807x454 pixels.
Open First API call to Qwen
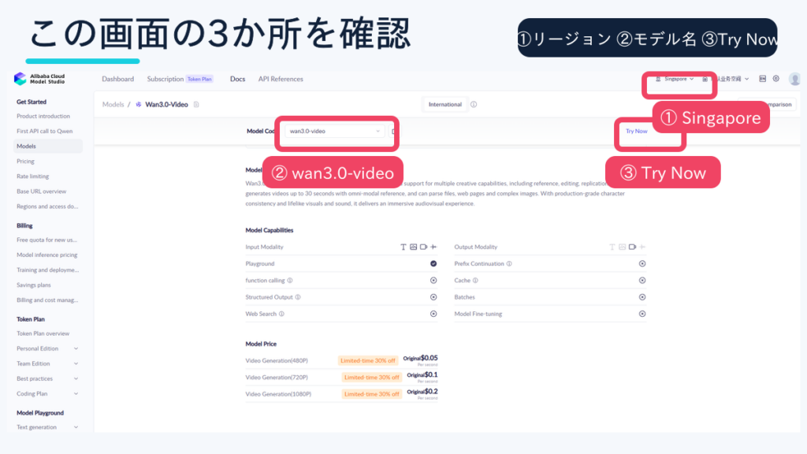tap(44, 132)
